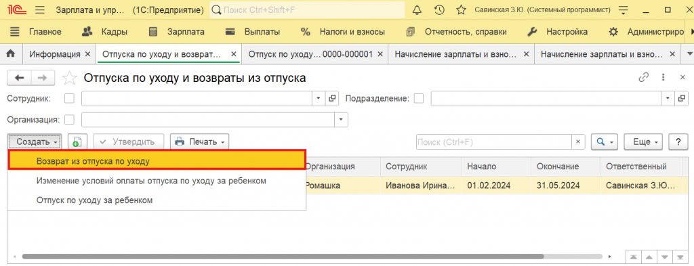The width and height of the screenshot is (694, 266).
Task: Open the Зарплата section
Action: tap(177, 32)
